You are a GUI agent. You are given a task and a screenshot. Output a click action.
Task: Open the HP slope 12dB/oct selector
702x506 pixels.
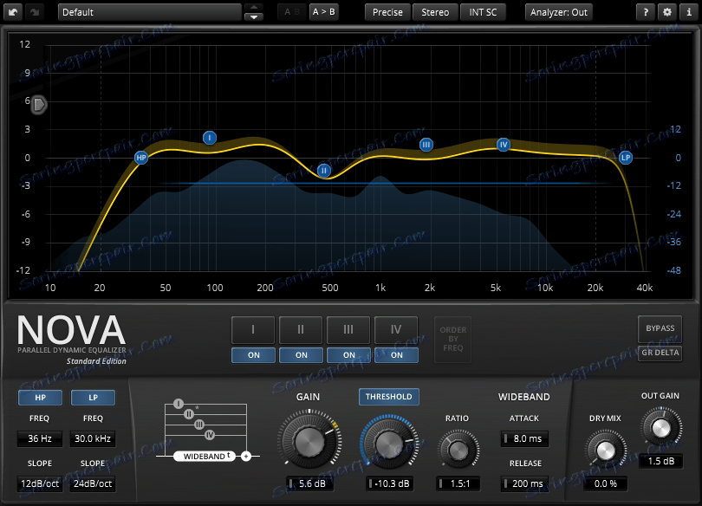coord(40,483)
